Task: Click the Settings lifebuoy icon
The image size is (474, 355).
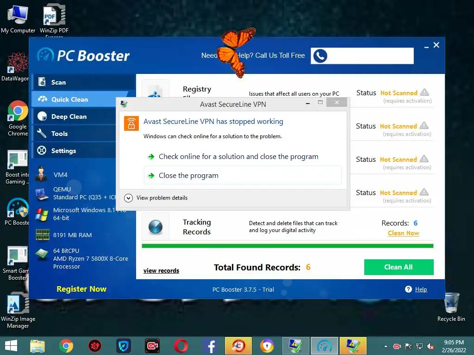Action: (42, 150)
